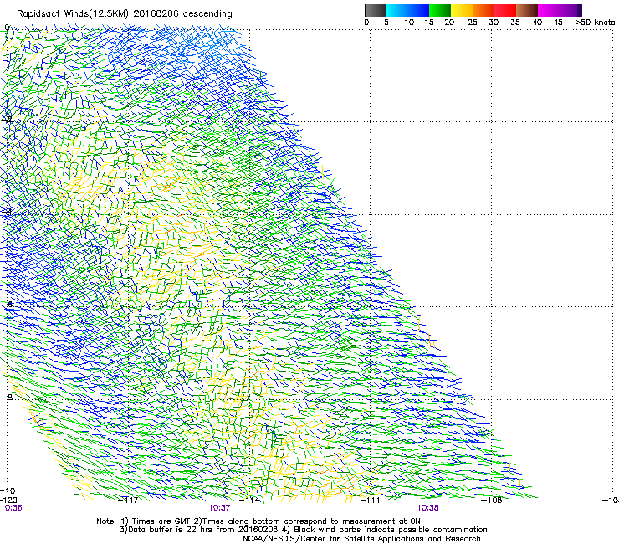Select the '-114' longitude axis label

tap(251, 500)
